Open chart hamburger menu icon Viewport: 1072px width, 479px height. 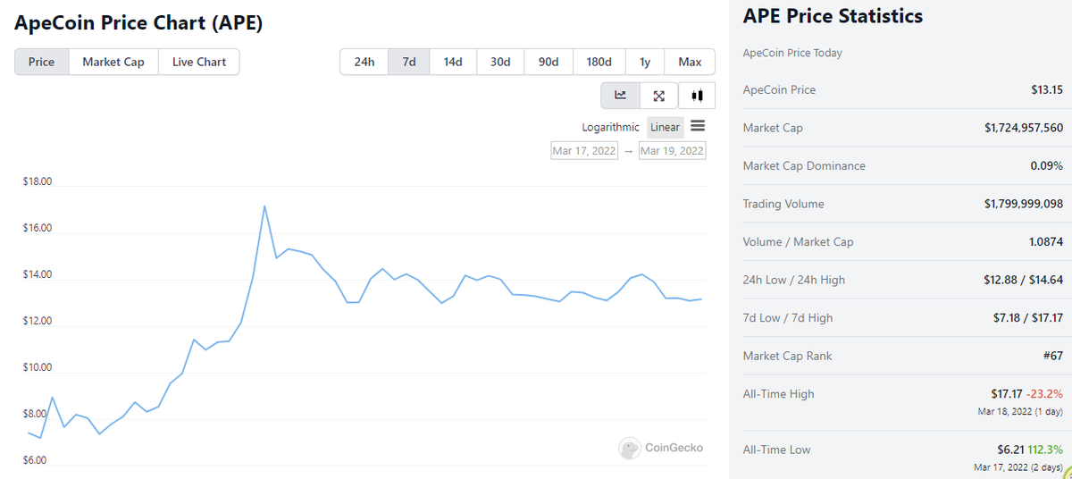(698, 126)
